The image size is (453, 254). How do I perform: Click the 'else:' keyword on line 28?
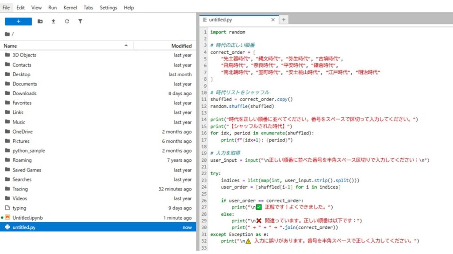point(228,214)
